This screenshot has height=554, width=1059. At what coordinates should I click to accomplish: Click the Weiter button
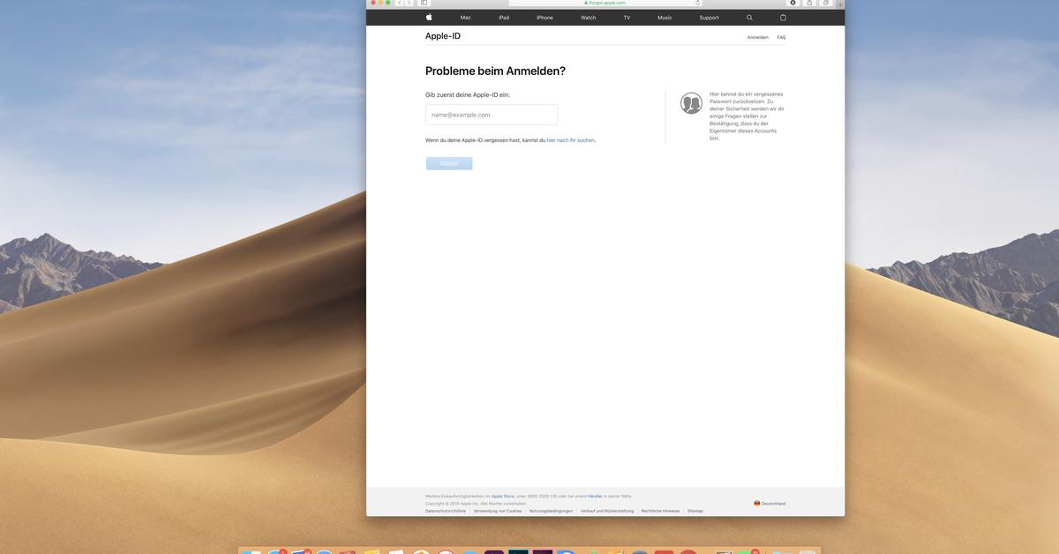pos(449,163)
